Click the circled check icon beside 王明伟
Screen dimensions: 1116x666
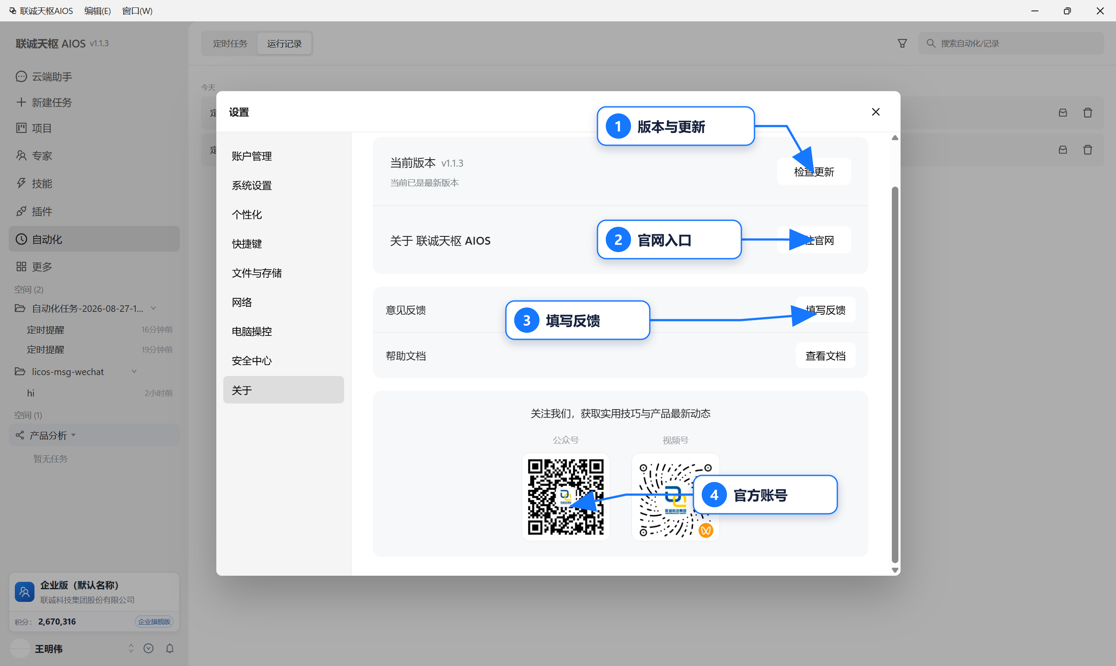point(149,649)
